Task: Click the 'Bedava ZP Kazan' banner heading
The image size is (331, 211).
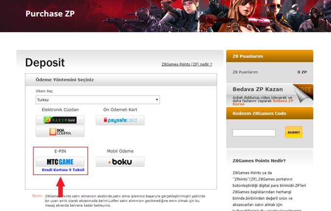Action: (258, 89)
